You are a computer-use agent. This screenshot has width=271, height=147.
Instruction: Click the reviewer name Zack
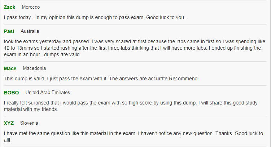point(9,7)
